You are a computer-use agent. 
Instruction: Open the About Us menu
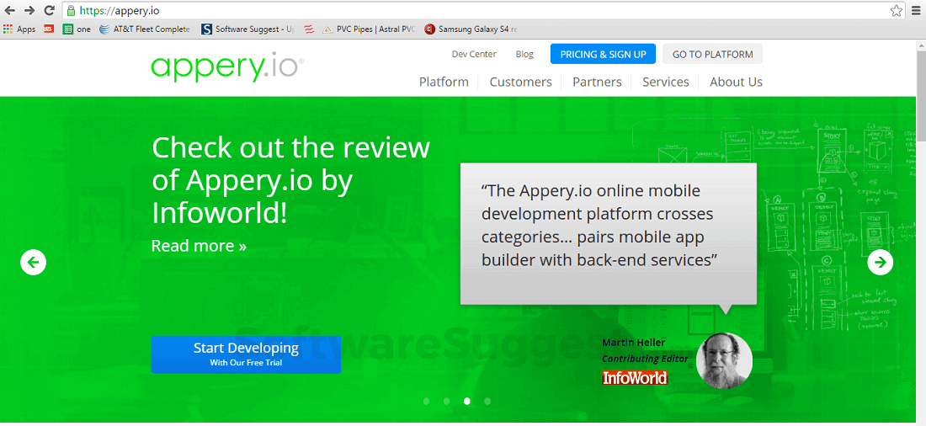click(736, 83)
